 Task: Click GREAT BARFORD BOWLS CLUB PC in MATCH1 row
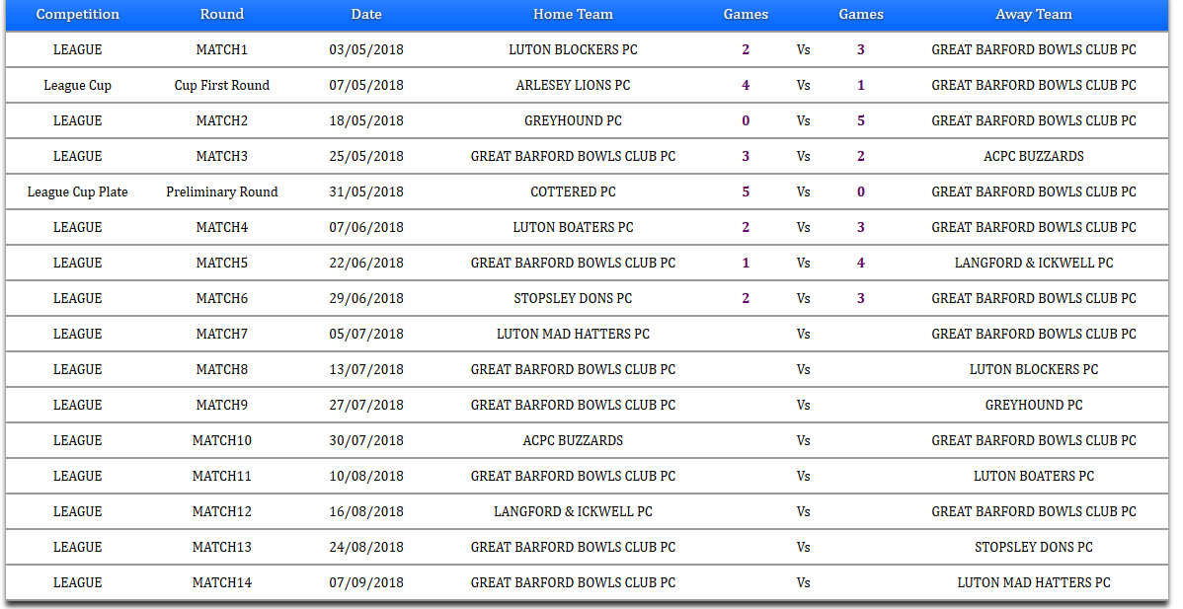coord(1034,49)
